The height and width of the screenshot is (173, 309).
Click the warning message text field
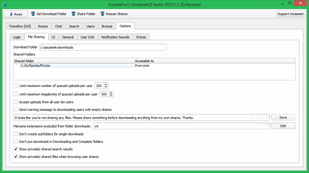click(x=141, y=117)
